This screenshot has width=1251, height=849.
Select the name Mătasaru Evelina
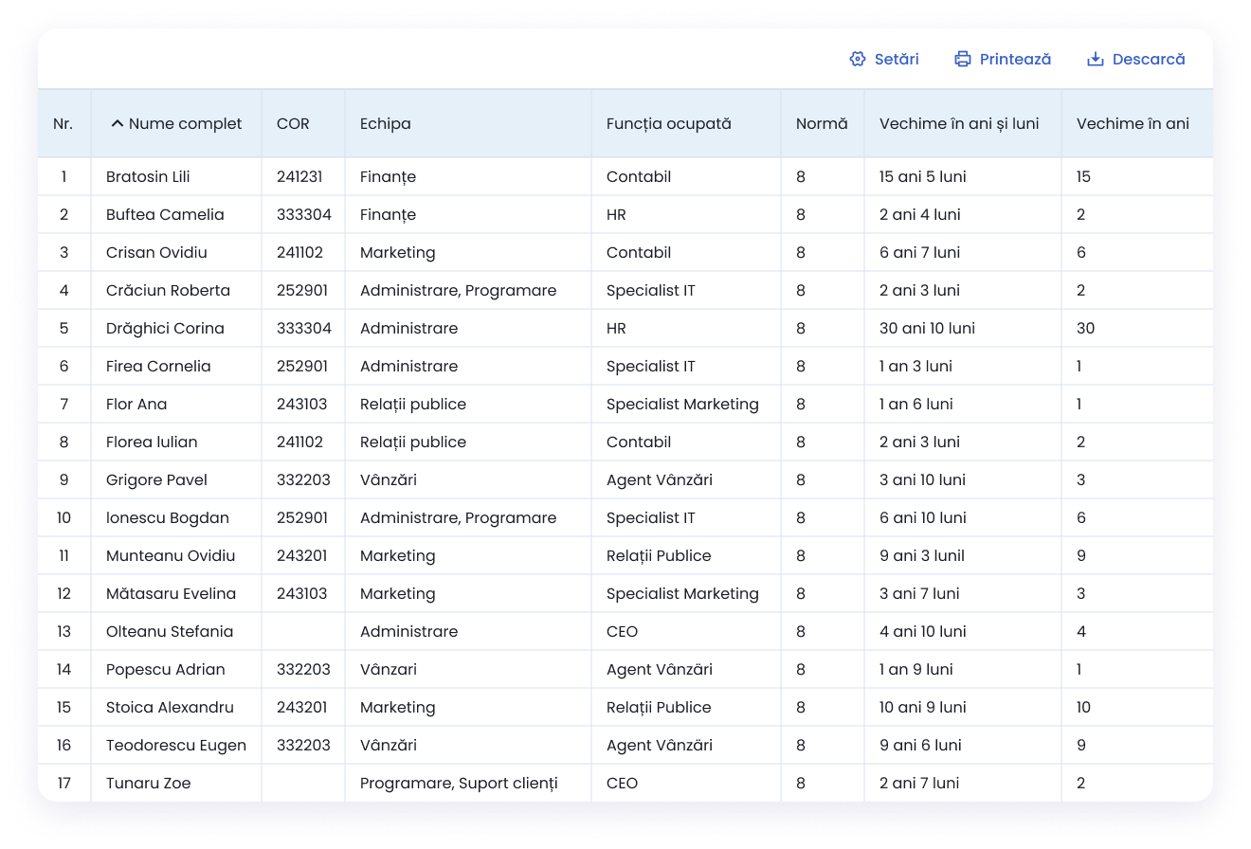pos(171,593)
